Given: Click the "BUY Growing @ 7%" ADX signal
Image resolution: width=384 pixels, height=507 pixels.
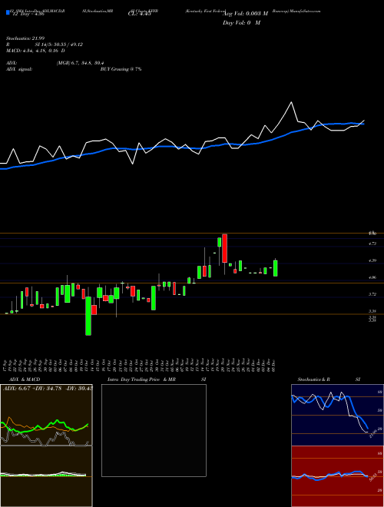Looking at the screenshot, I should (121, 69).
